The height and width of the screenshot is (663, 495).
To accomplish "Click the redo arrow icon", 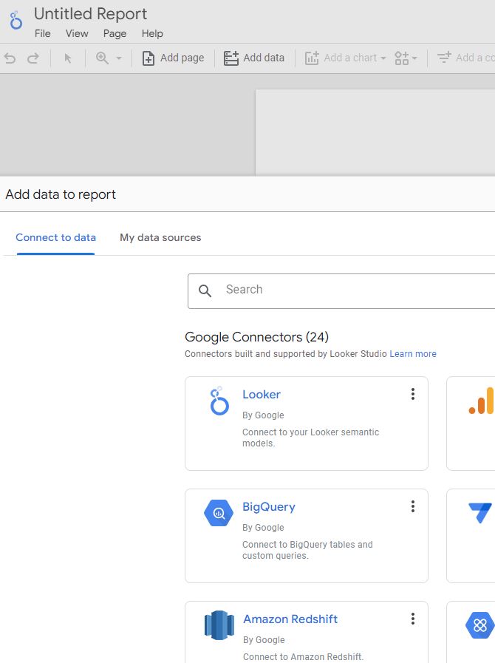I will point(33,58).
